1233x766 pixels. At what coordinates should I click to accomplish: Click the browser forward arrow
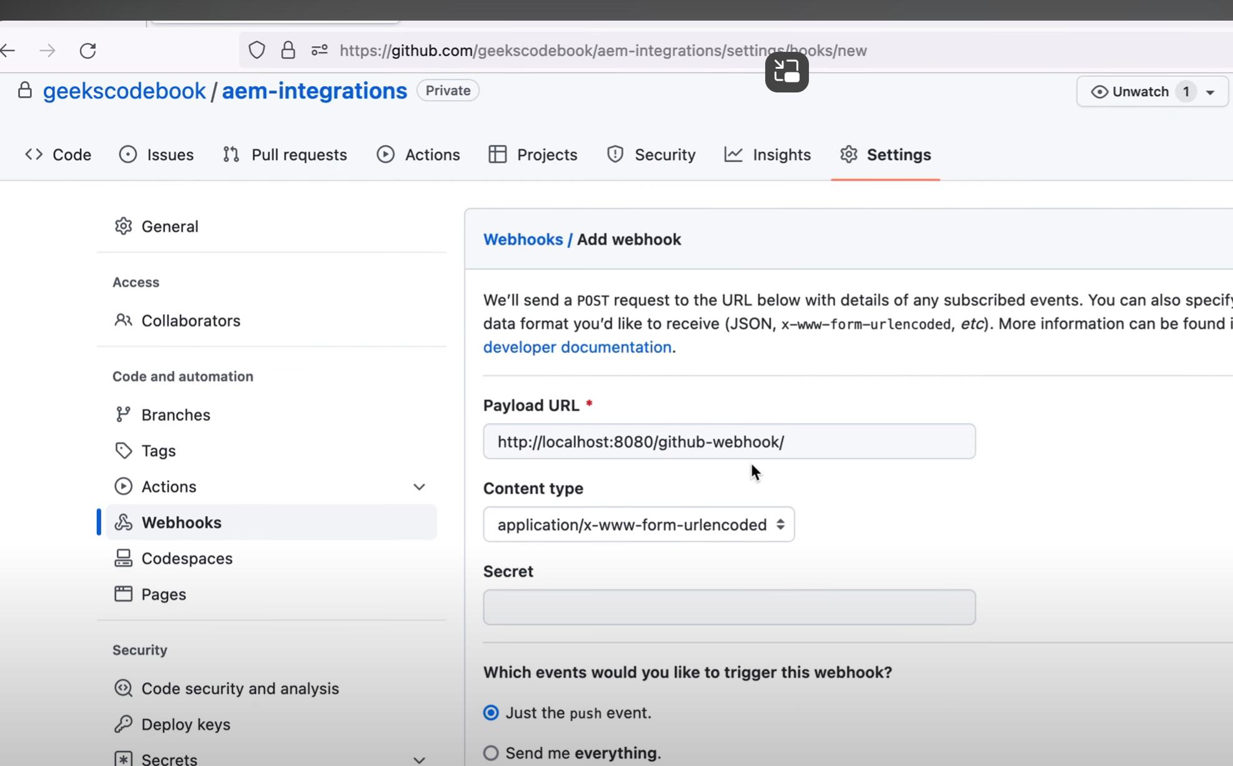click(47, 51)
